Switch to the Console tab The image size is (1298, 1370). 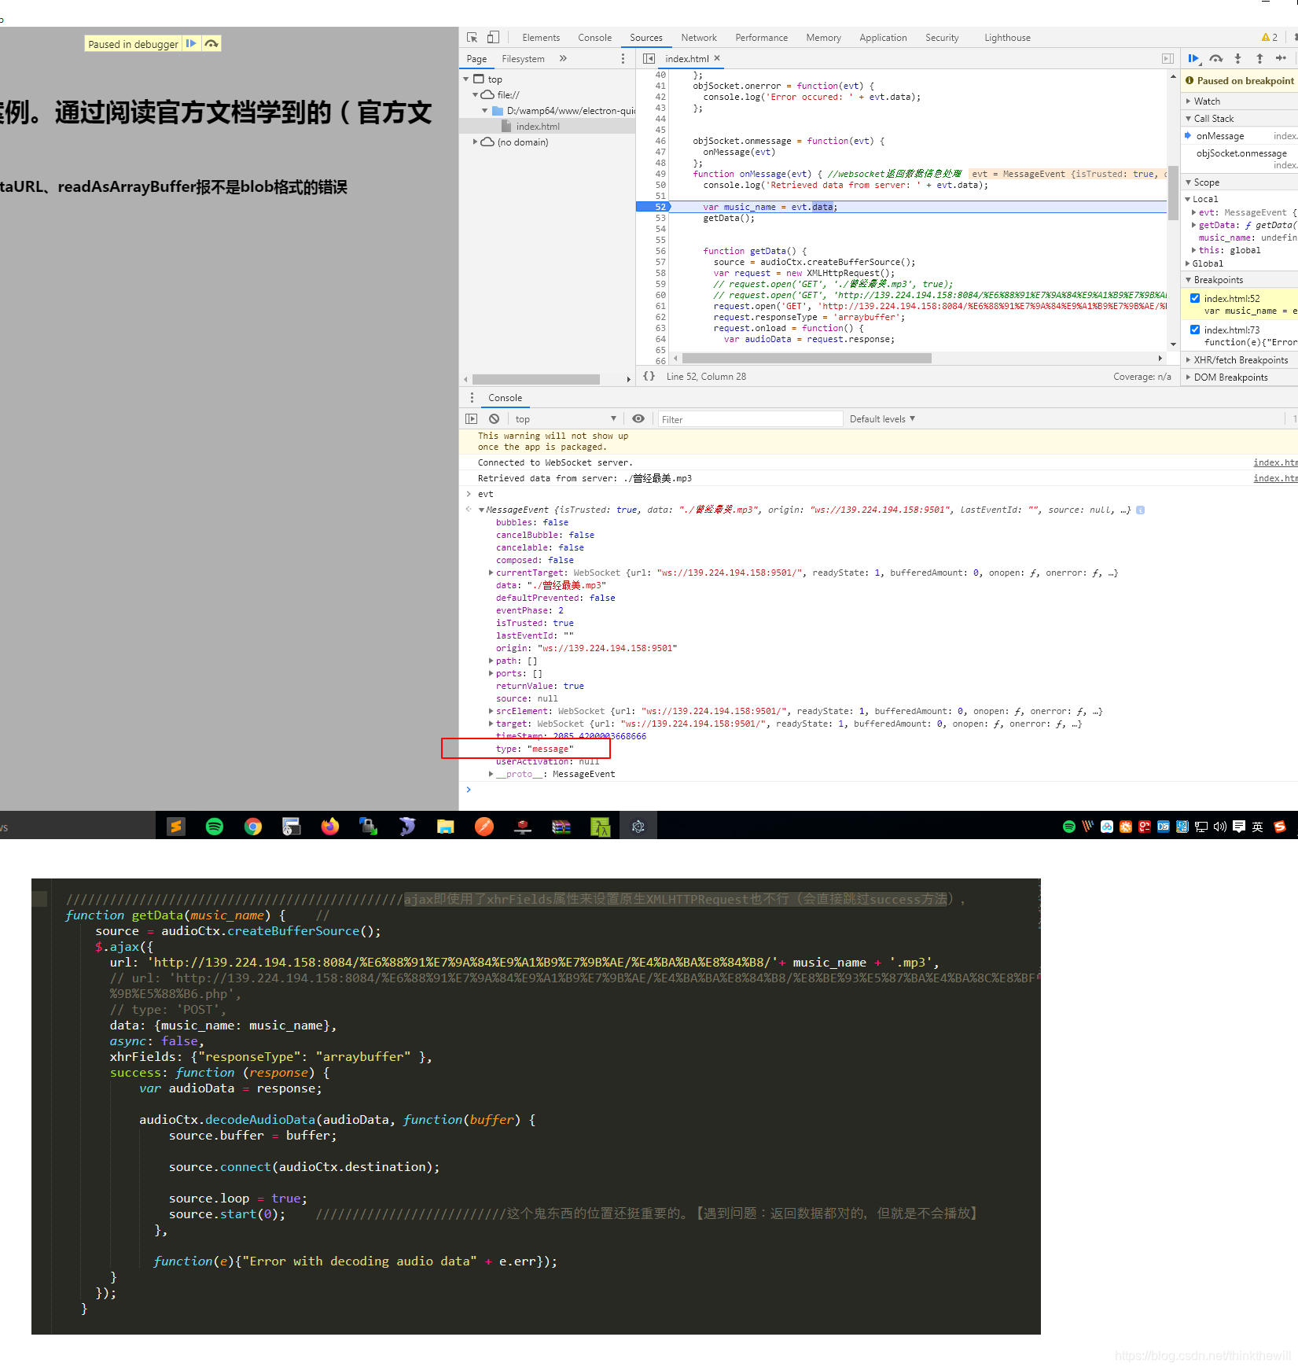coord(594,37)
